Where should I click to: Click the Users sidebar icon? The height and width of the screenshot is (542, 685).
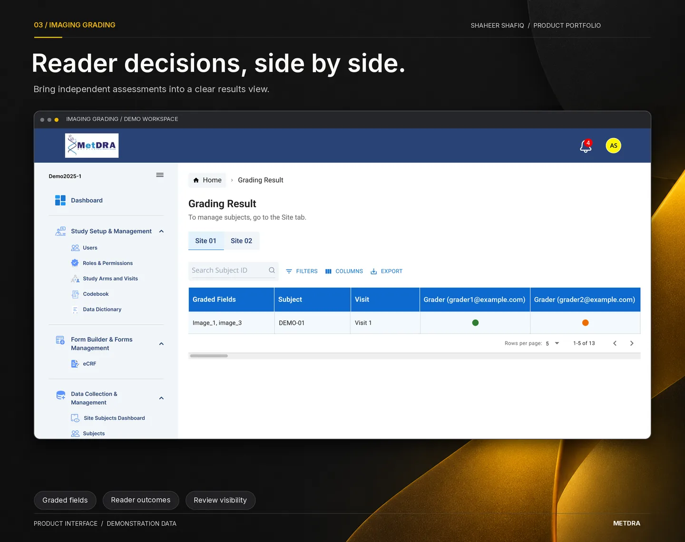click(x=75, y=248)
